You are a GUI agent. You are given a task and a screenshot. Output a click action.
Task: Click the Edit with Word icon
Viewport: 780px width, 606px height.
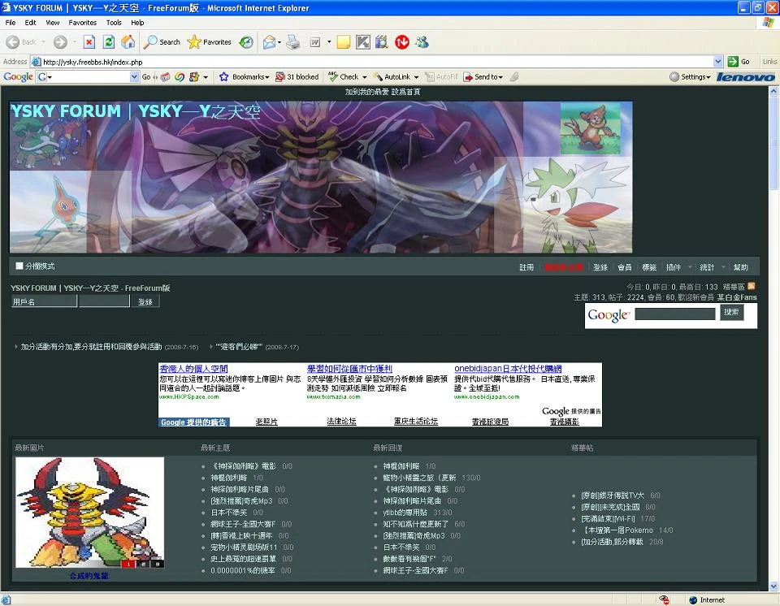(315, 42)
